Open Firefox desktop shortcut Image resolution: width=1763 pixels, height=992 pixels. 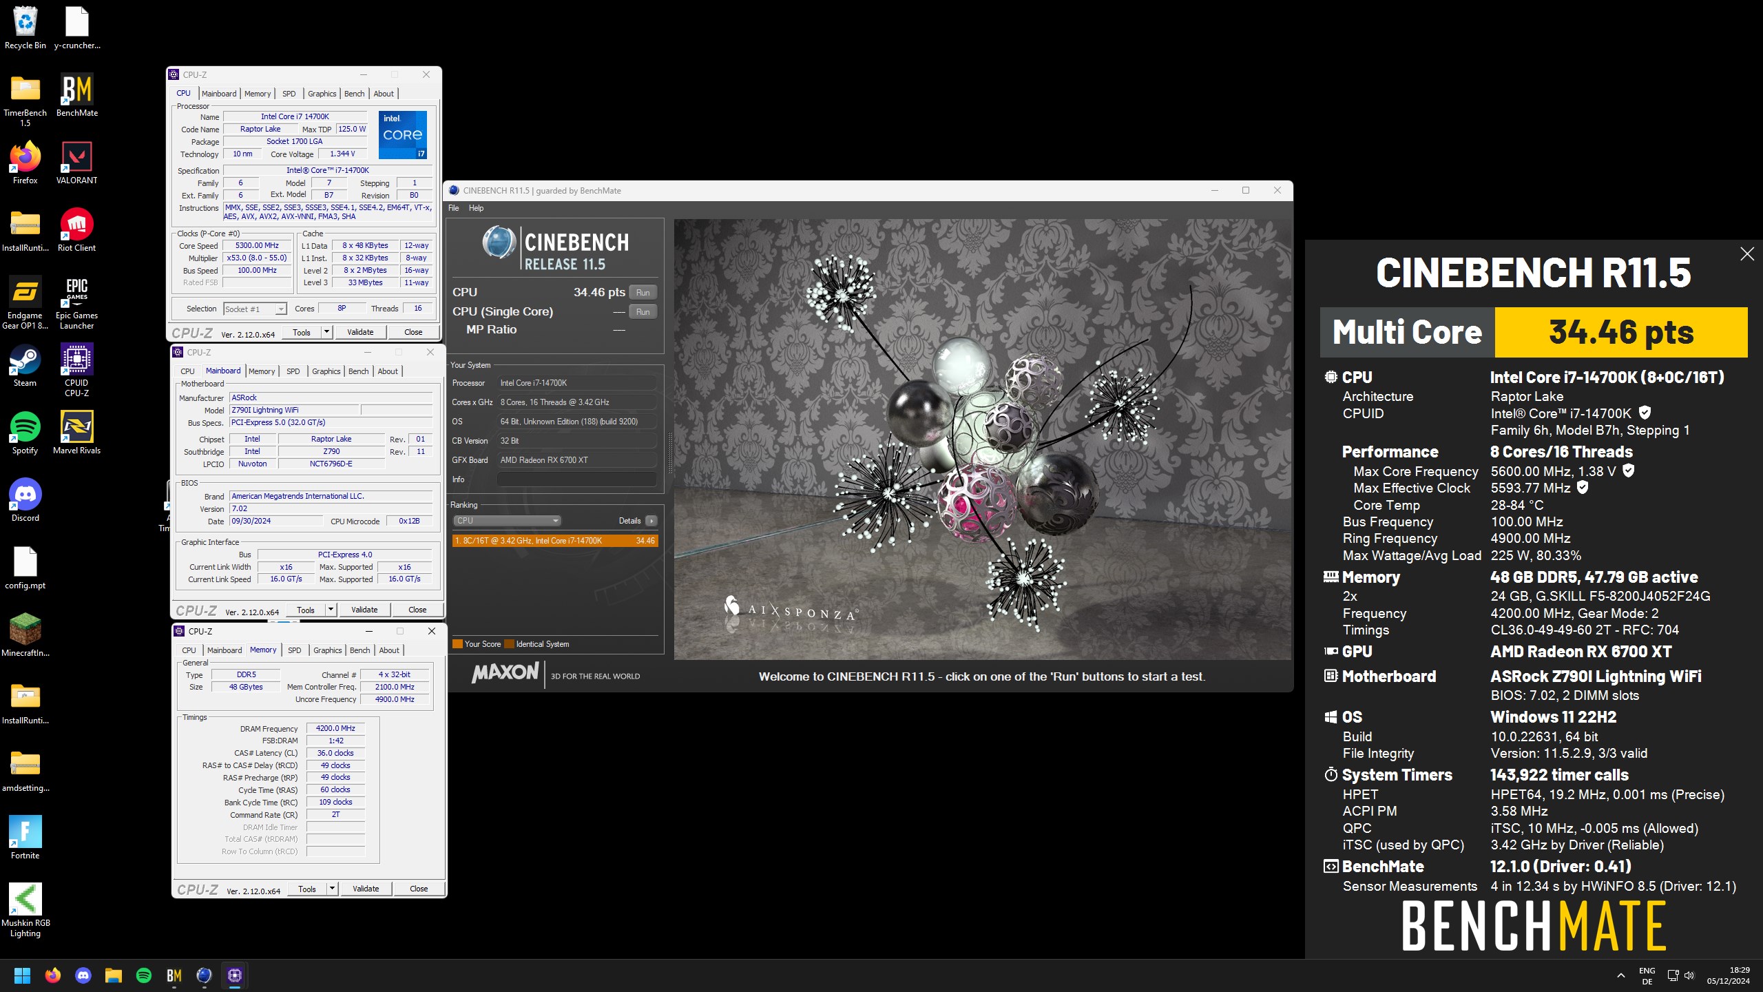(x=25, y=163)
